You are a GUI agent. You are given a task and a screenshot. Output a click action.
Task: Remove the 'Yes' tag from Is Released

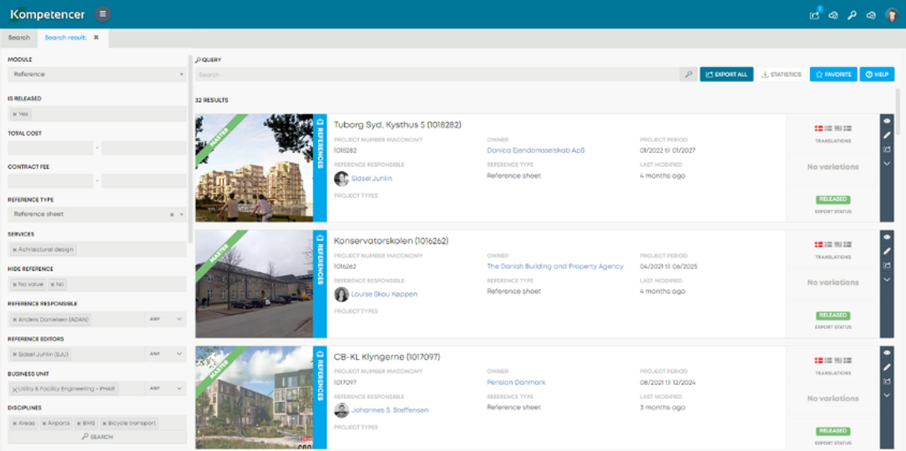14,114
